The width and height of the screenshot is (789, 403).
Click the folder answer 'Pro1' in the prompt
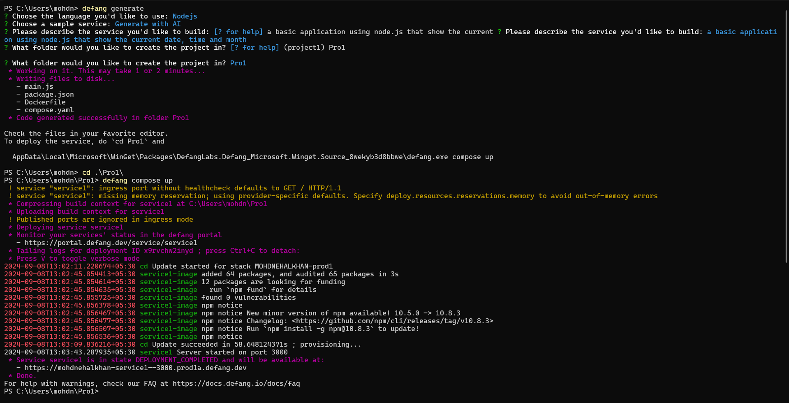pyautogui.click(x=238, y=63)
